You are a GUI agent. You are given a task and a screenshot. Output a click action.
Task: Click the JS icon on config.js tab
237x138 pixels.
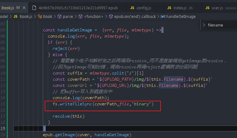click(132, 8)
